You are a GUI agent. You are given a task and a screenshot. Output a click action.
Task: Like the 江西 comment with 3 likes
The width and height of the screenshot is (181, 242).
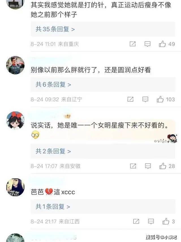(166, 221)
